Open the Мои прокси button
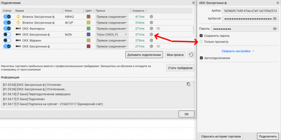This screenshot has height=140, width=281. 175,55
